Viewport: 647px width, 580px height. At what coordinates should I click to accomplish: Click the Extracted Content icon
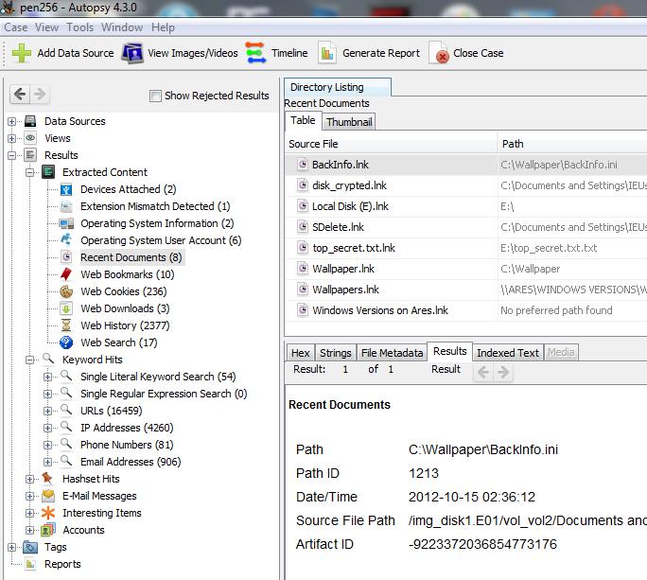[48, 172]
